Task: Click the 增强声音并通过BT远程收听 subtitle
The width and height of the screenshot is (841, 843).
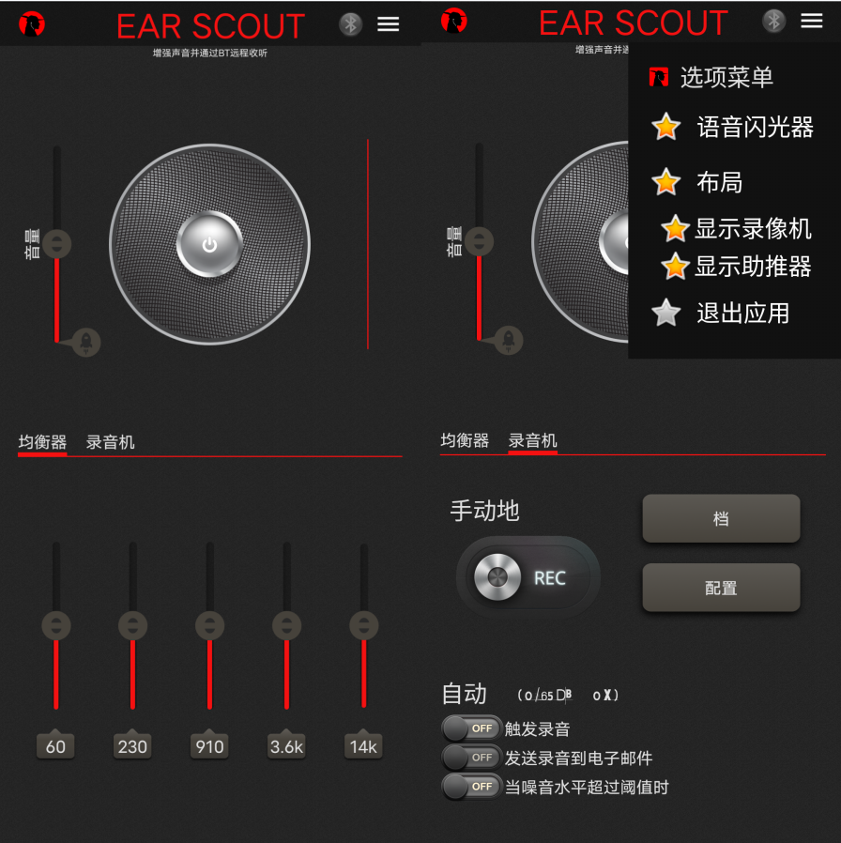Action: pyautogui.click(x=210, y=53)
